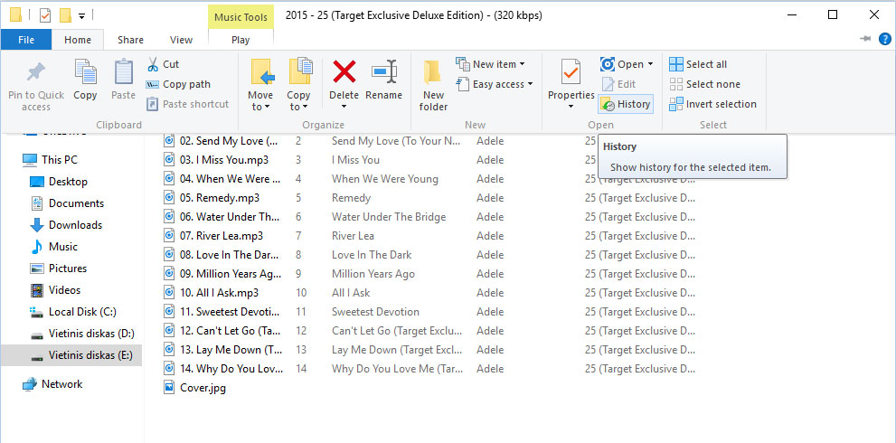896x443 pixels.
Task: Click Select none
Action: [704, 84]
